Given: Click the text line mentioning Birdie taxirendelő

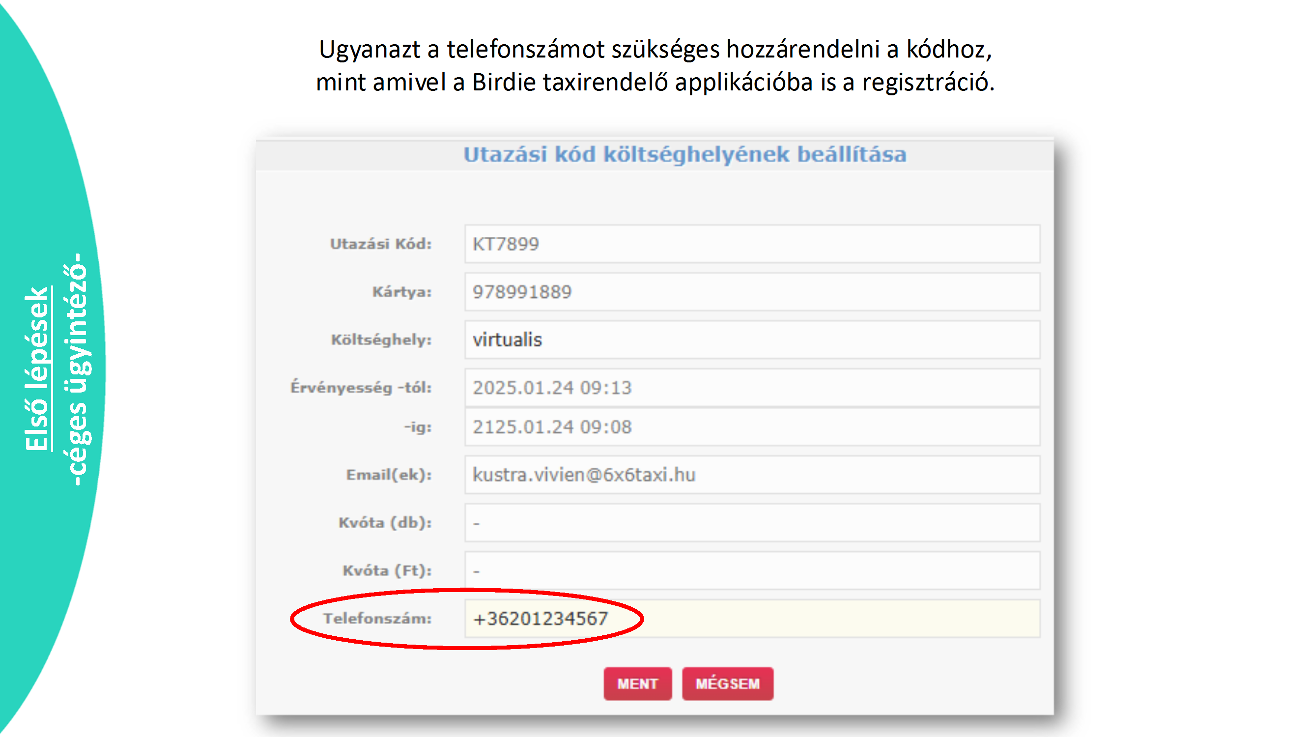Looking at the screenshot, I should point(655,83).
